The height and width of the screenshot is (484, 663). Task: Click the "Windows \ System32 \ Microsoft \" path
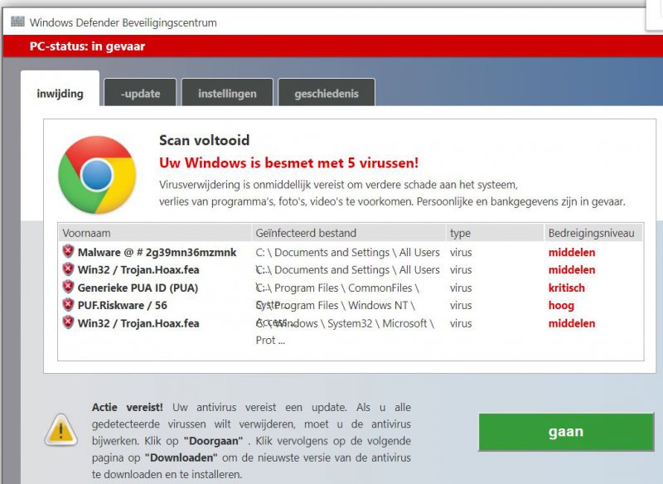356,323
